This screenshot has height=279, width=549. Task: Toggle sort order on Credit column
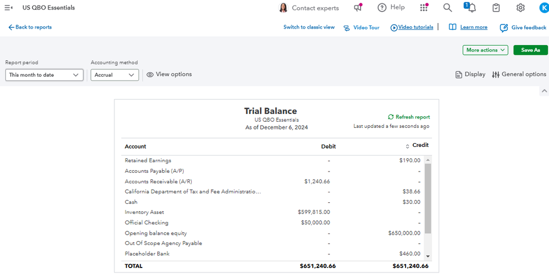pyautogui.click(x=408, y=146)
